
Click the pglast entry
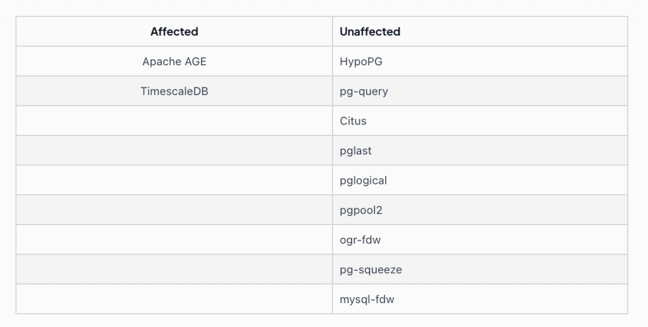(480, 150)
